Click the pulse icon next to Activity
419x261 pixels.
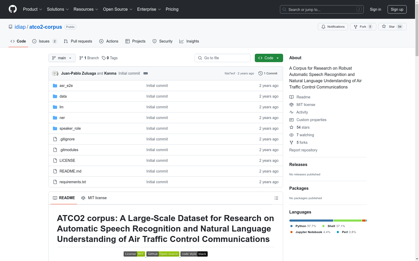click(x=291, y=112)
